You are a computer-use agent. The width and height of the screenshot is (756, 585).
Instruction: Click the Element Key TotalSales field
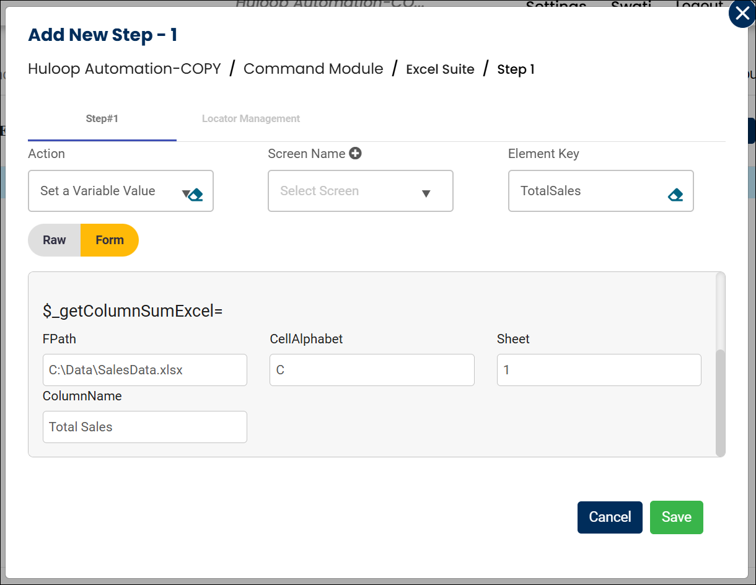589,191
